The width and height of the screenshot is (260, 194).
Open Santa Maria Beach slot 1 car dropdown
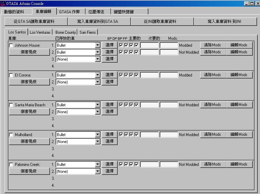(x=97, y=105)
